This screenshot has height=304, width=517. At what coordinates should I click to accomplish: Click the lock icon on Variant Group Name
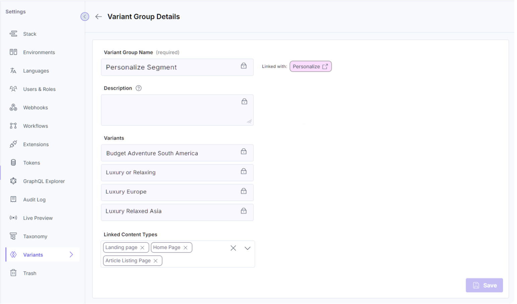pos(243,66)
